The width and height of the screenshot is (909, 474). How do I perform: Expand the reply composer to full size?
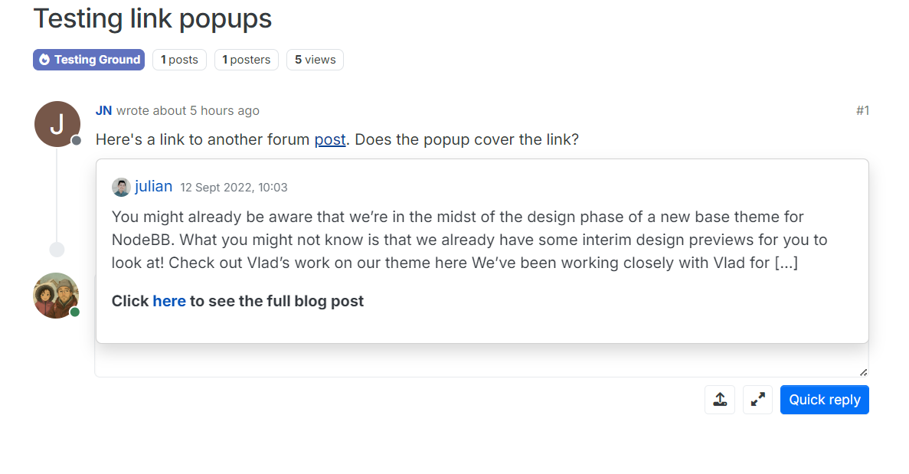point(757,400)
